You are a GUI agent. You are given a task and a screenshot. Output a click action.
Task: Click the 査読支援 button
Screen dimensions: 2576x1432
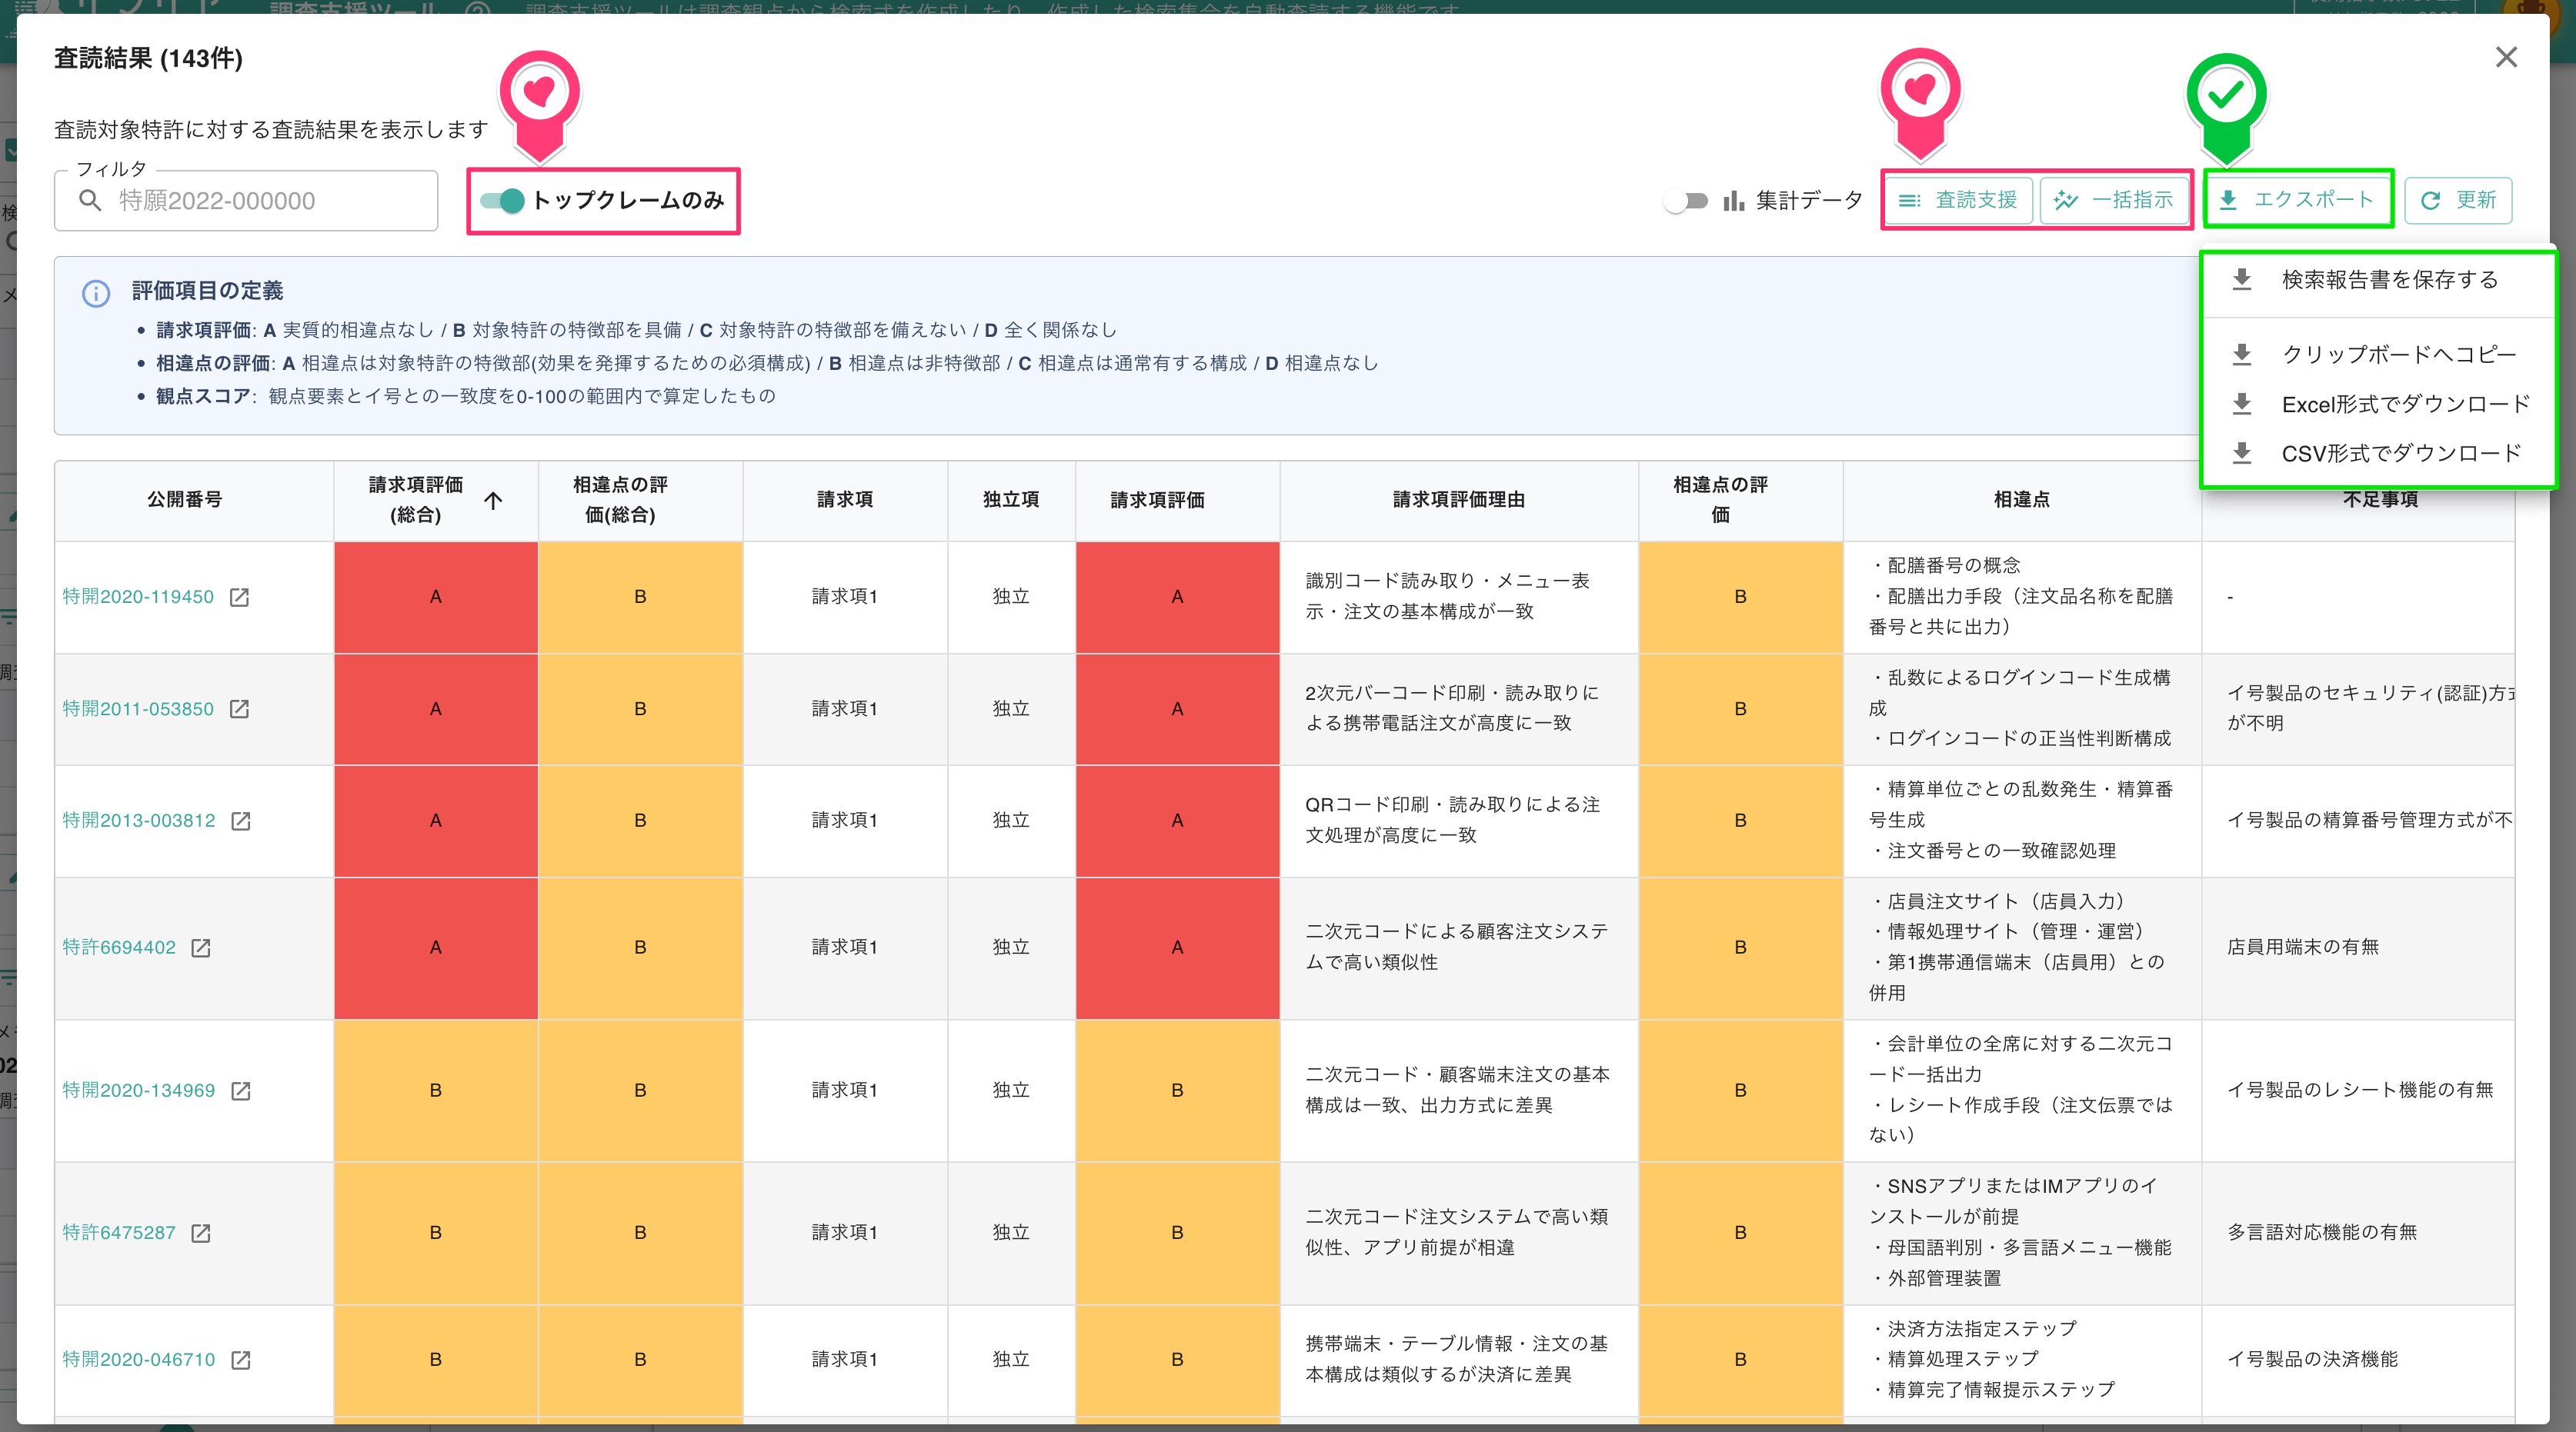[x=1958, y=200]
